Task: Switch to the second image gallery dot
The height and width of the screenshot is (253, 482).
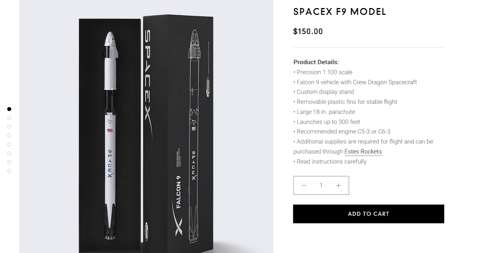Action: 9,118
